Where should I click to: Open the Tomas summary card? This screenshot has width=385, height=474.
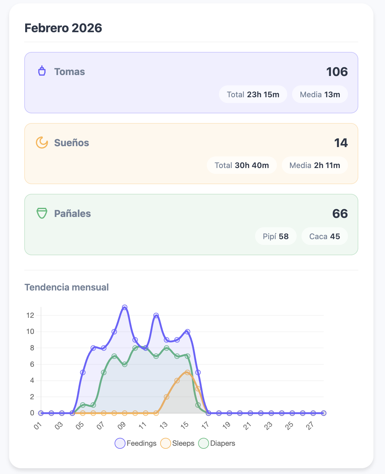tap(192, 82)
